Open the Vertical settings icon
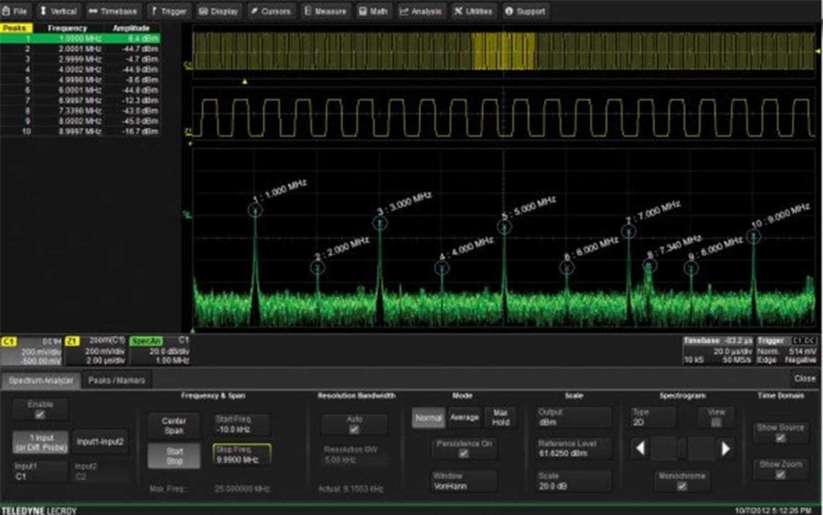This screenshot has height=515, width=823. pyautogui.click(x=58, y=11)
